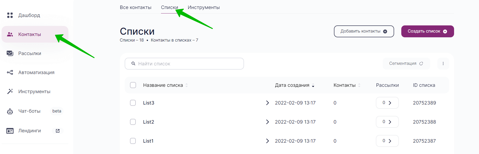Click the List3 list name

[149, 103]
